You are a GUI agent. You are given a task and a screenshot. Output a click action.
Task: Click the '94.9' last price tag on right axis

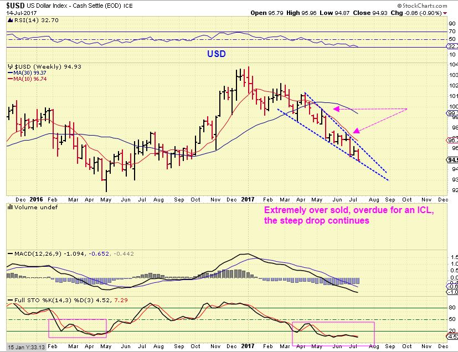coord(452,160)
